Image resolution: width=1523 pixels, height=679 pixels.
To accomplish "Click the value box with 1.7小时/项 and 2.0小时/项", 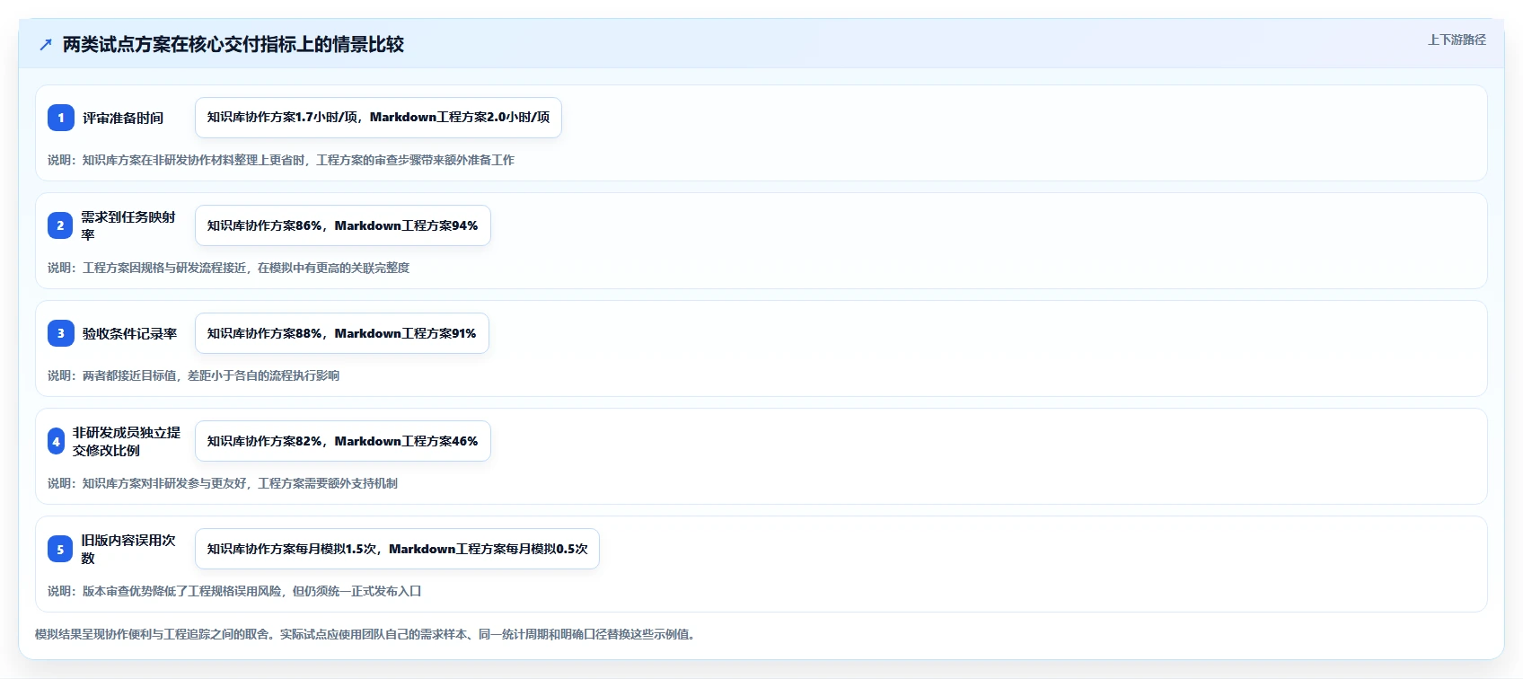I will (x=378, y=118).
